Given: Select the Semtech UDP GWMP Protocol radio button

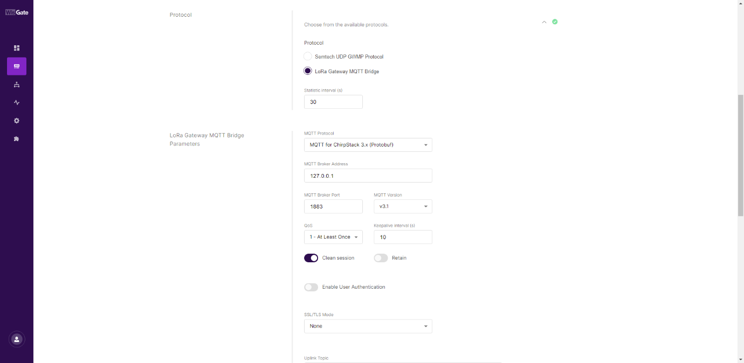Looking at the screenshot, I should (307, 56).
